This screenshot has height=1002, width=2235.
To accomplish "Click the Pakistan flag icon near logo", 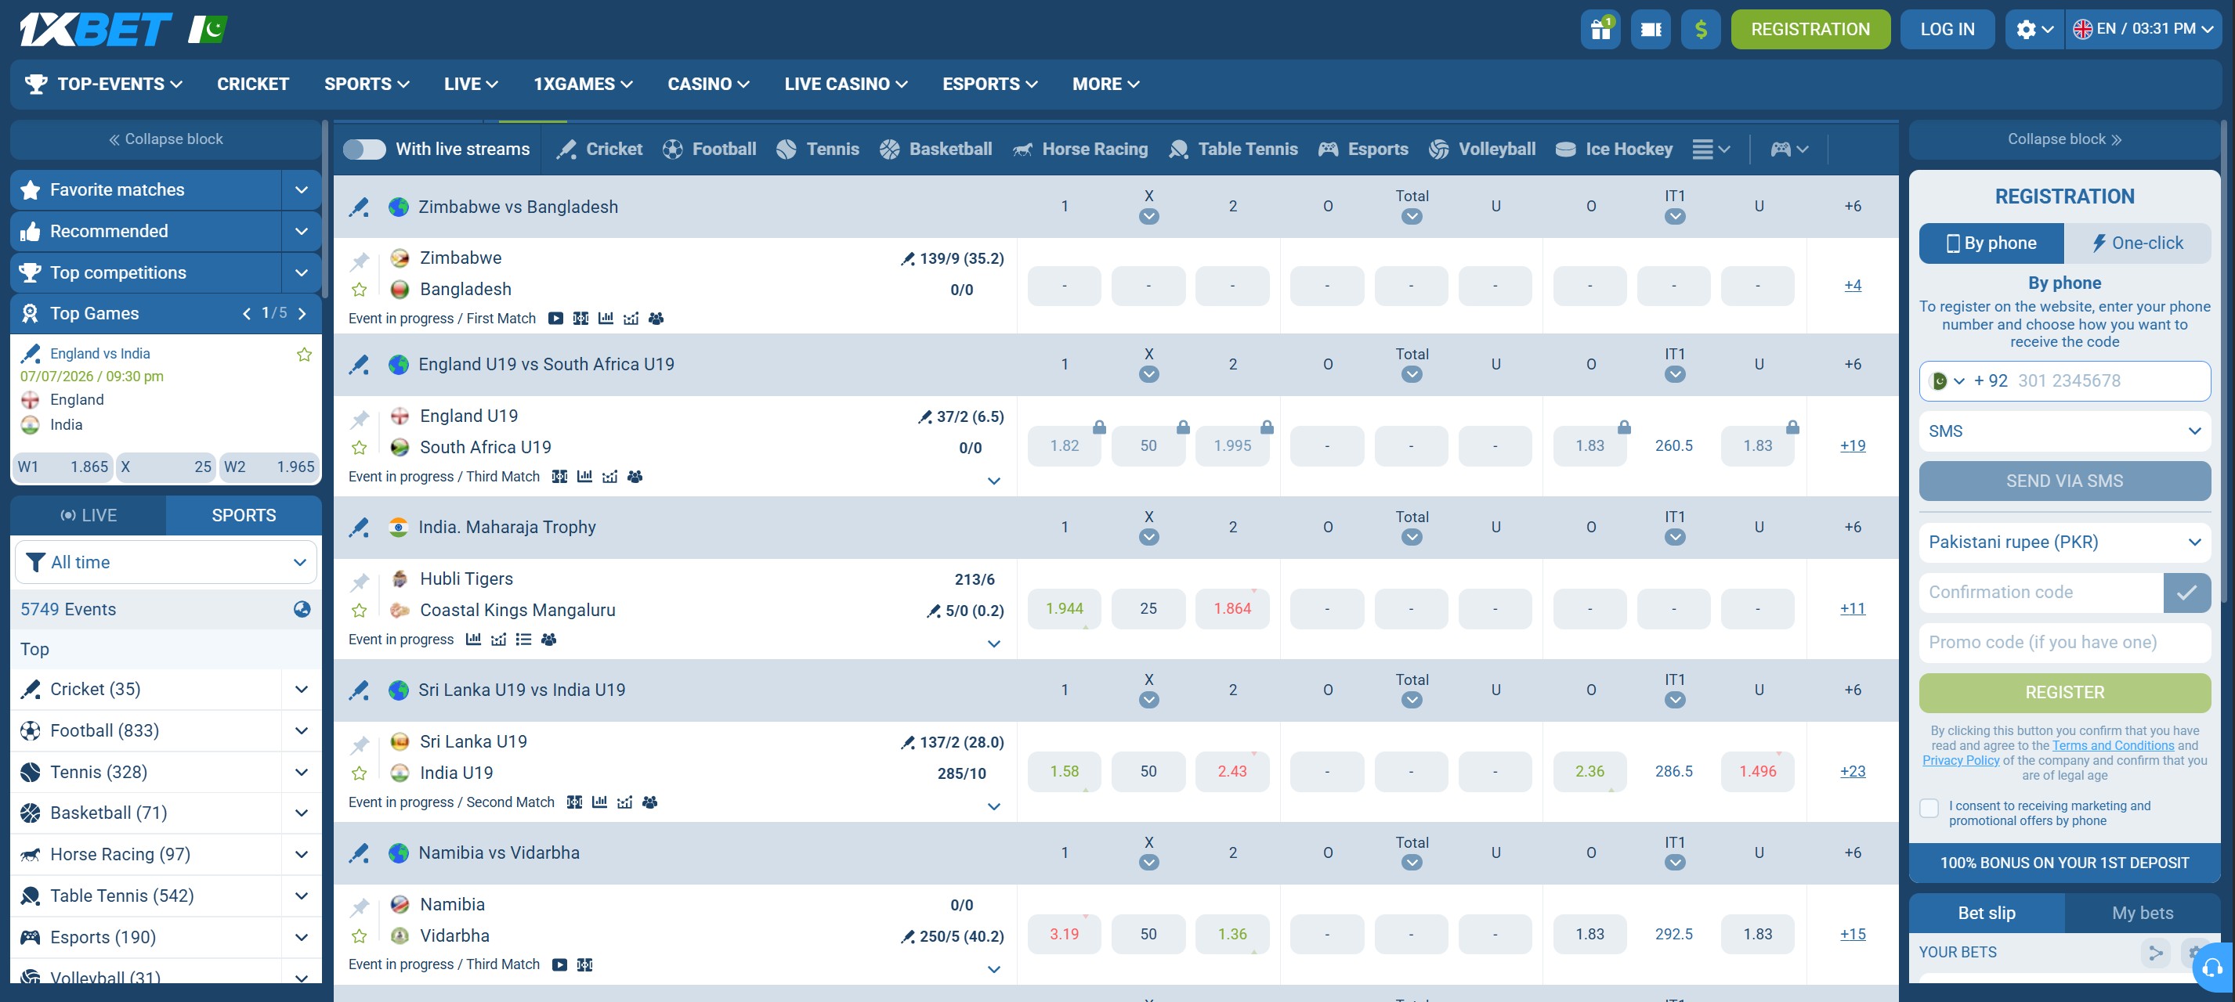I will (x=208, y=30).
